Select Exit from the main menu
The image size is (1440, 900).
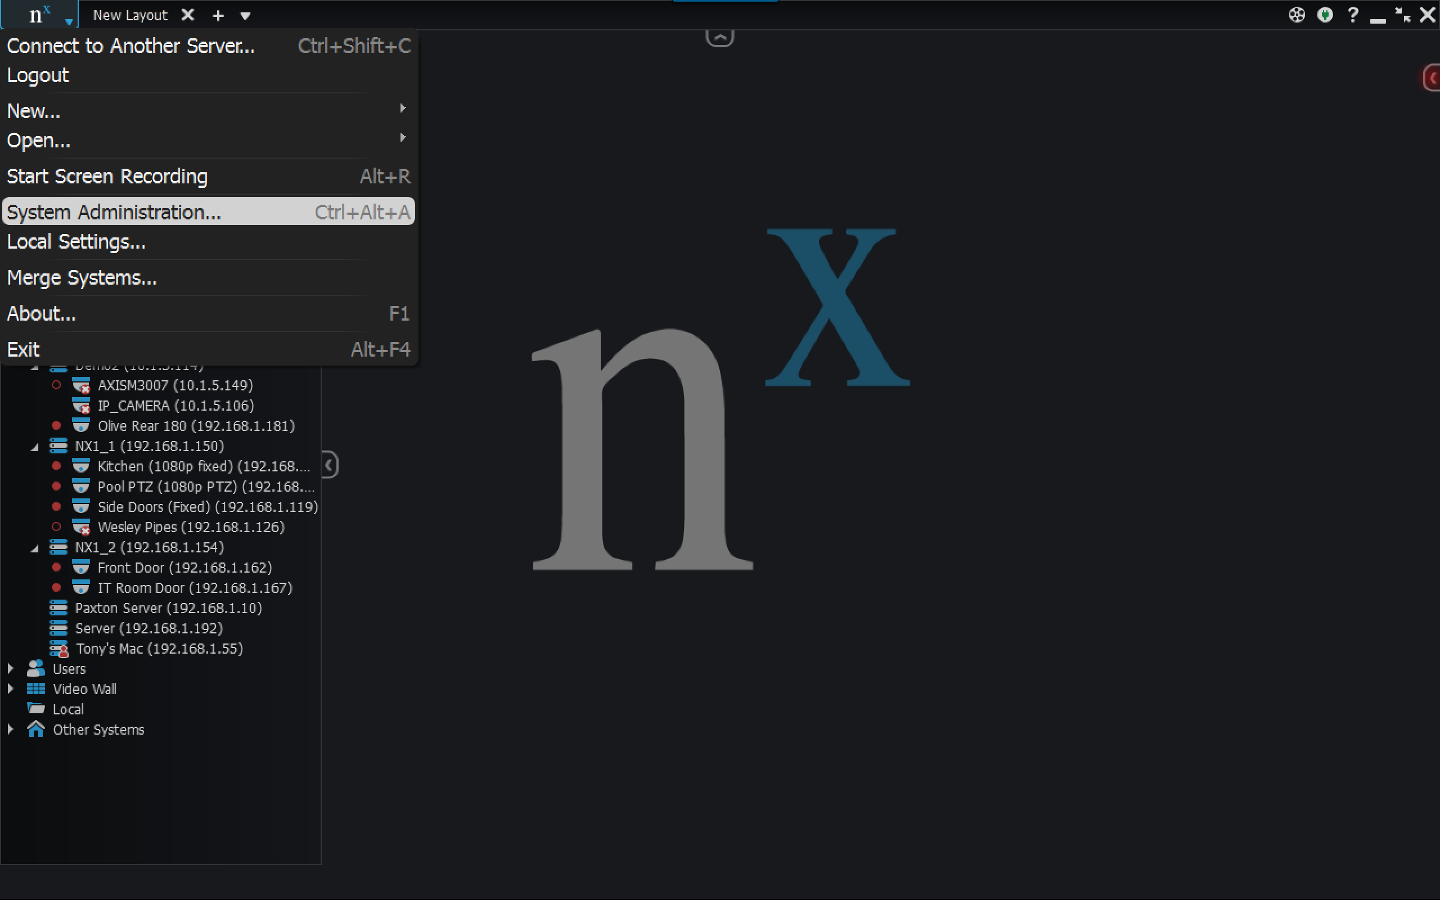click(208, 349)
